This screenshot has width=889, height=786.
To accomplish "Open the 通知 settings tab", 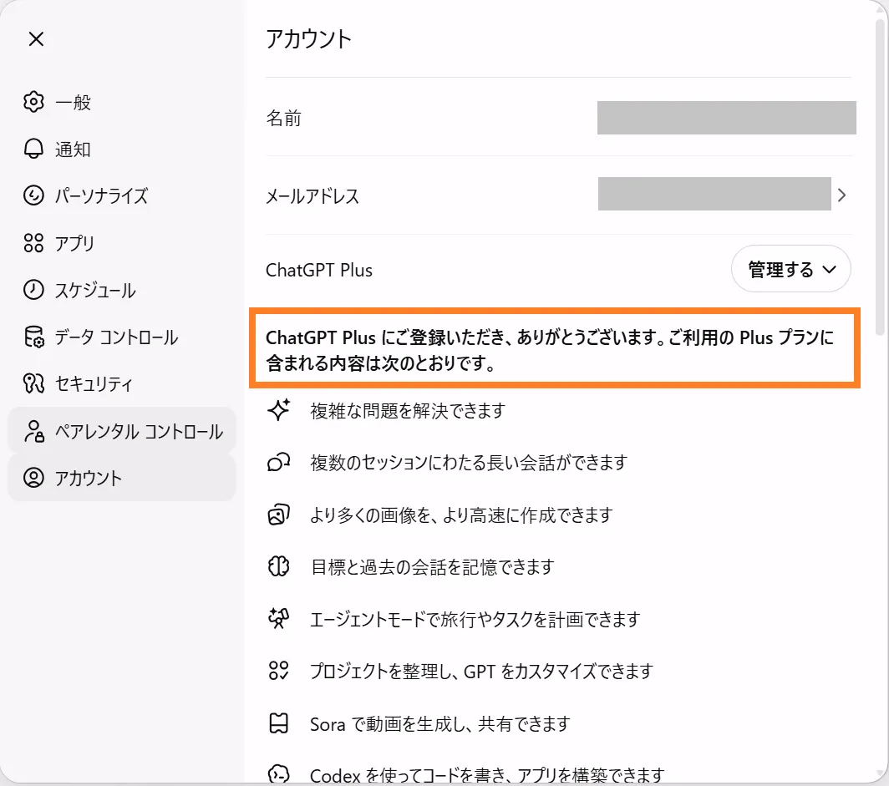I will point(74,150).
